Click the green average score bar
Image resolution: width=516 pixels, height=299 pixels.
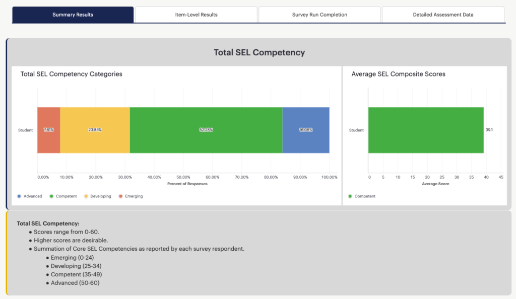coord(426,130)
